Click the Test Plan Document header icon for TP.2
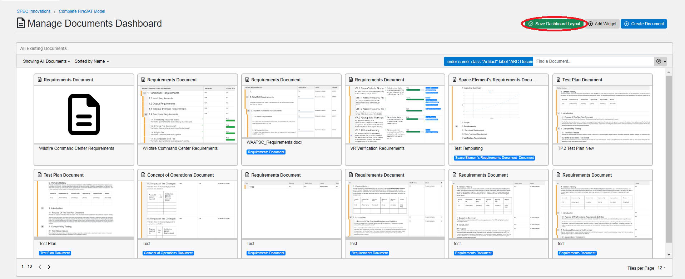The height and width of the screenshot is (279, 685). click(x=559, y=80)
